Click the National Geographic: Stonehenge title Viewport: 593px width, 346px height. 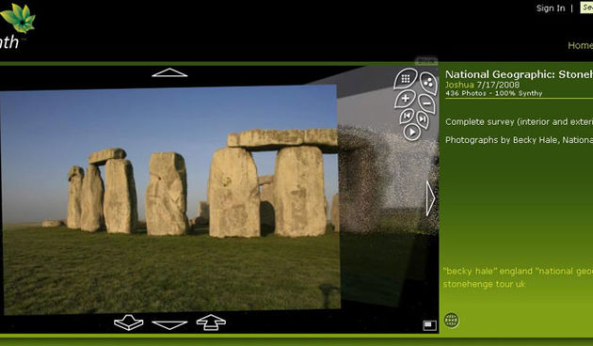click(519, 74)
